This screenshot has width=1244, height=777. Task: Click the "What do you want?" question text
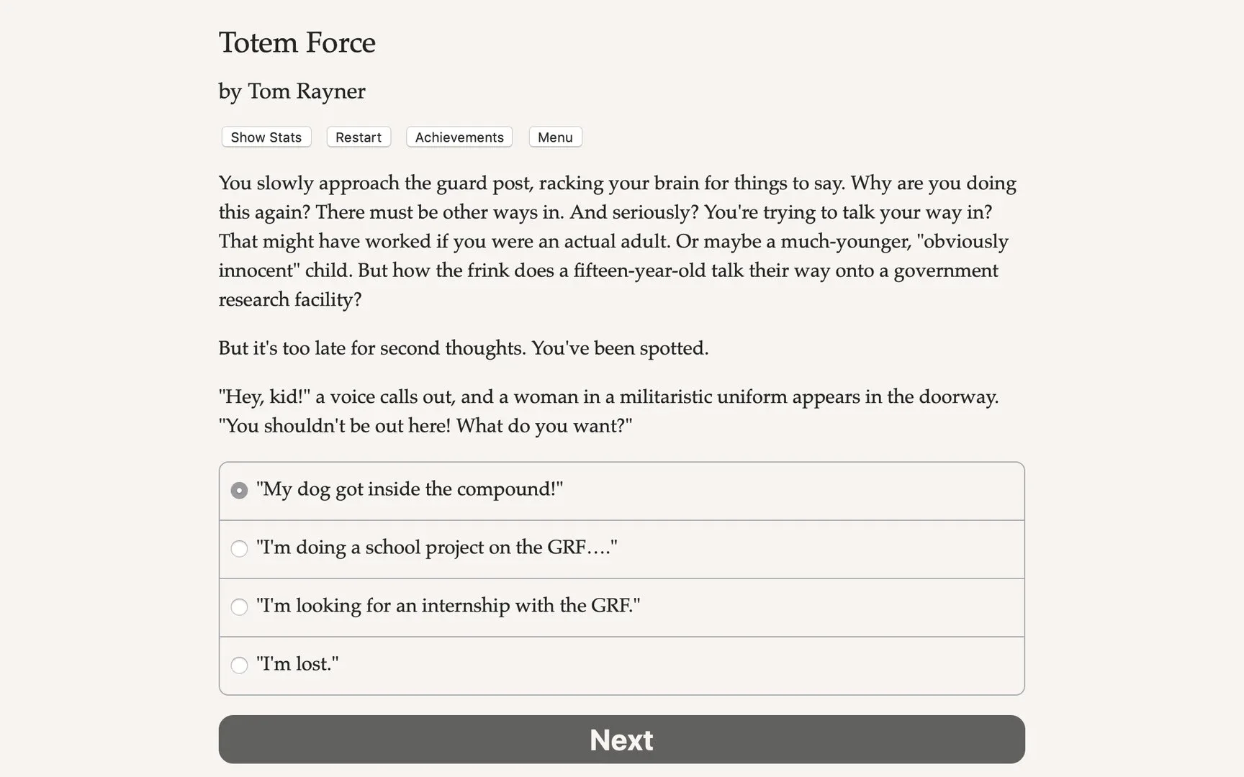tap(544, 426)
